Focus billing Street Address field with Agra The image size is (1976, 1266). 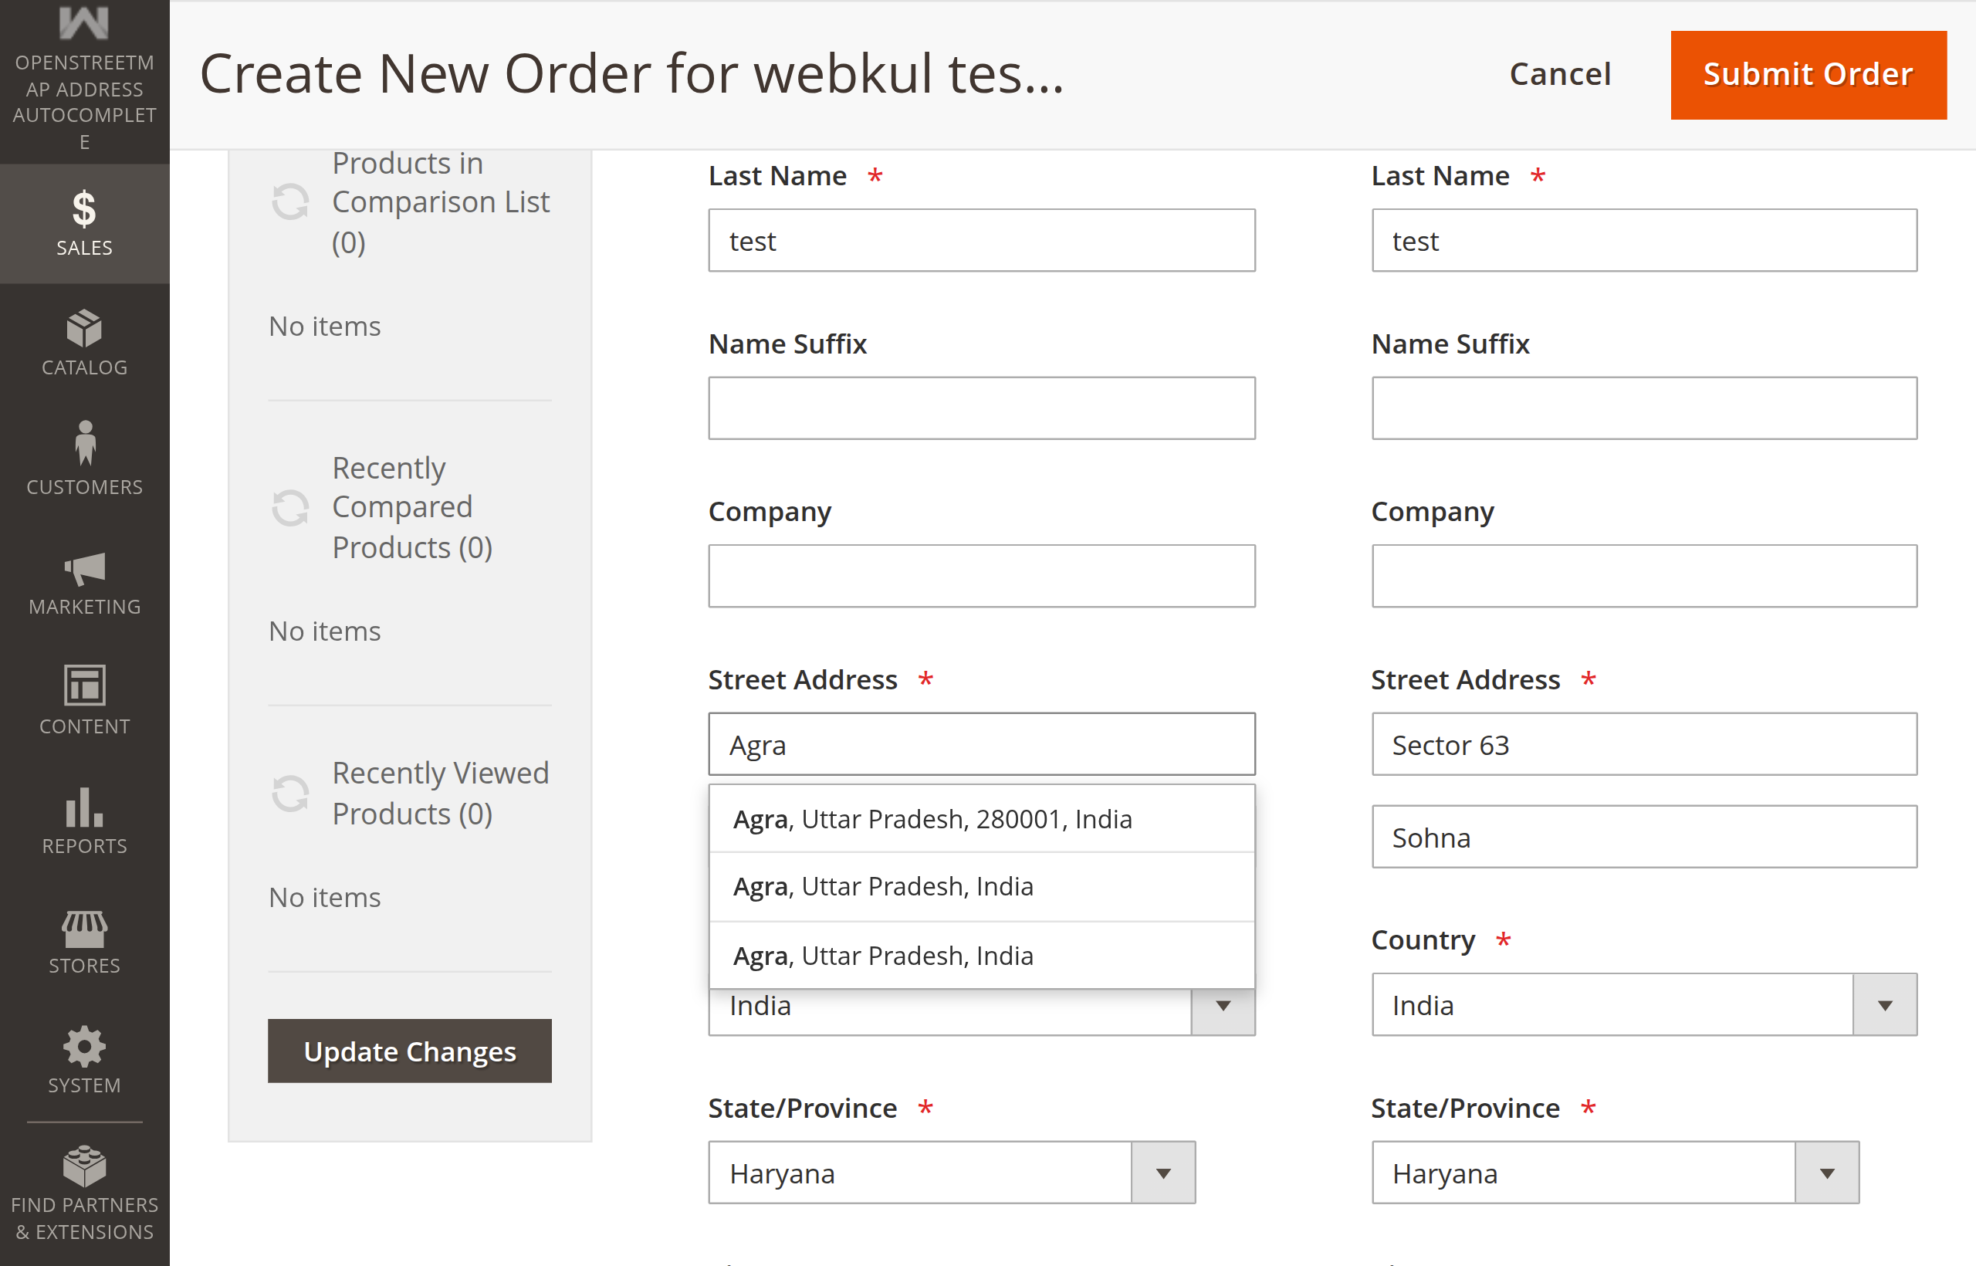coord(981,744)
